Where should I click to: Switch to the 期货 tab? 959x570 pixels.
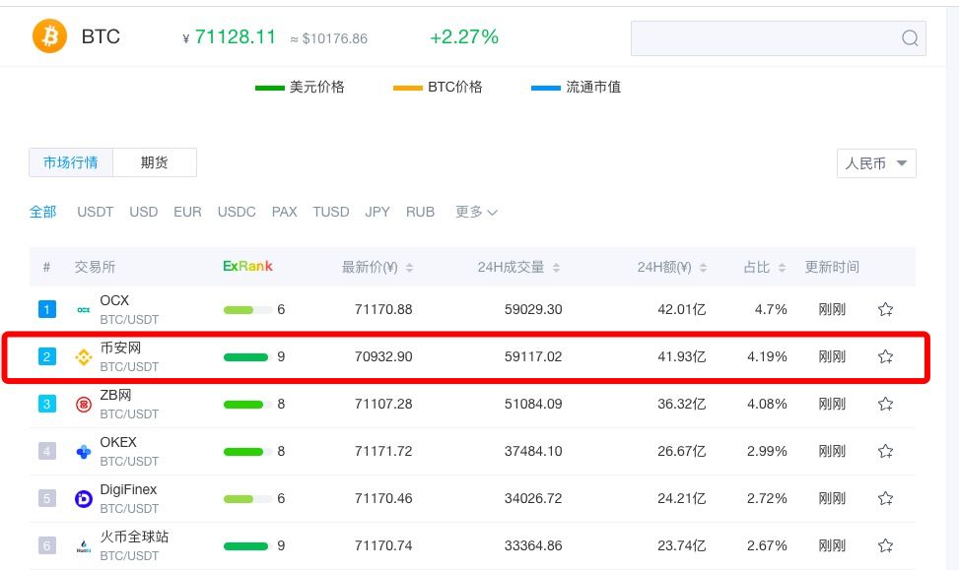pos(155,162)
